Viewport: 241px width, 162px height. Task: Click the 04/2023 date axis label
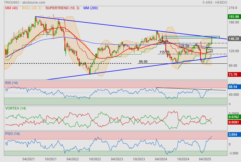[117, 159]
